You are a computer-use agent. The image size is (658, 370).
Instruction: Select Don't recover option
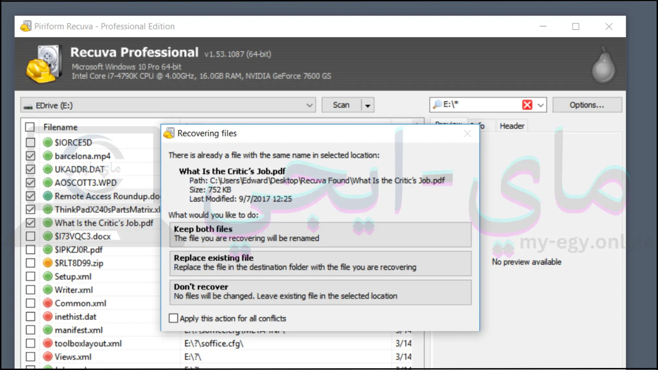click(320, 291)
